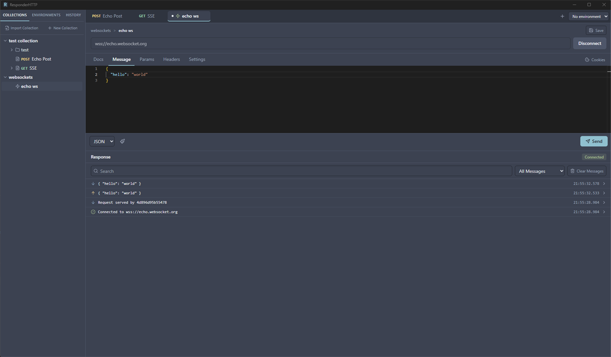Open the Params tab
Screen dimensions: 611x357
tap(147, 59)
